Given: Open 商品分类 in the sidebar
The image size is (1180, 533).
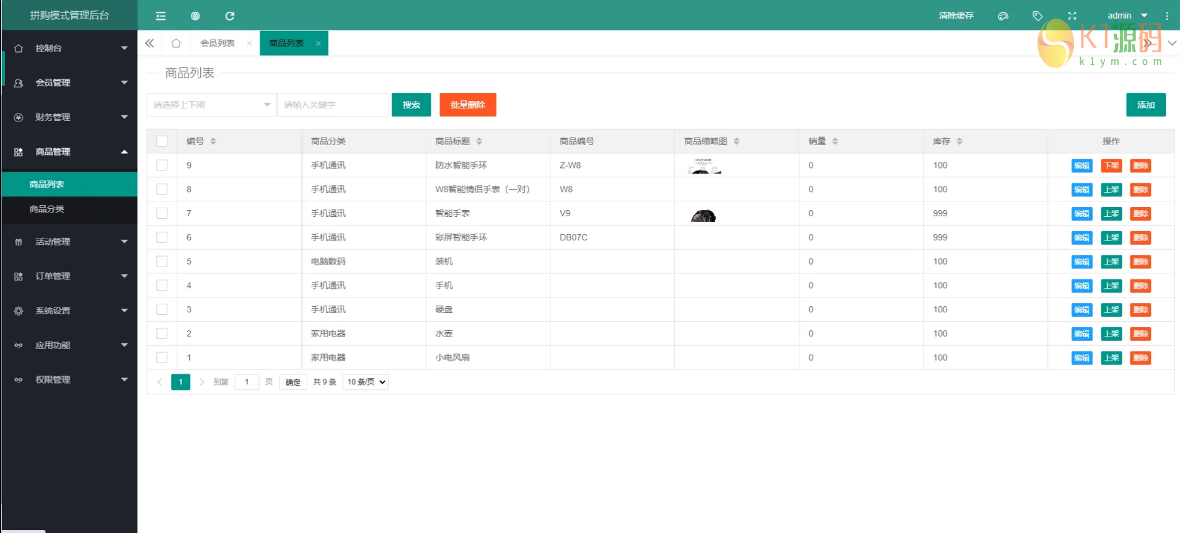Looking at the screenshot, I should pos(47,209).
